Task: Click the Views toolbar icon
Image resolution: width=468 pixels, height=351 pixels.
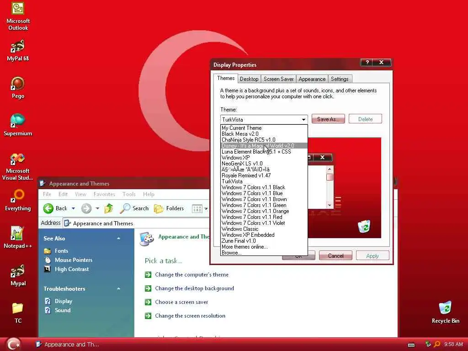Action: (x=197, y=208)
